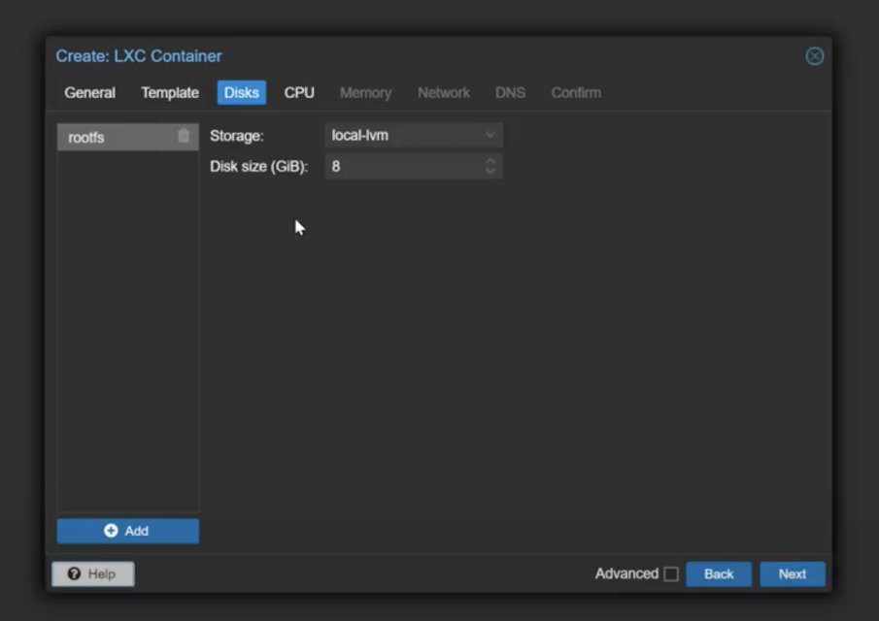Proceed with the Next button
The width and height of the screenshot is (879, 621).
(x=792, y=573)
